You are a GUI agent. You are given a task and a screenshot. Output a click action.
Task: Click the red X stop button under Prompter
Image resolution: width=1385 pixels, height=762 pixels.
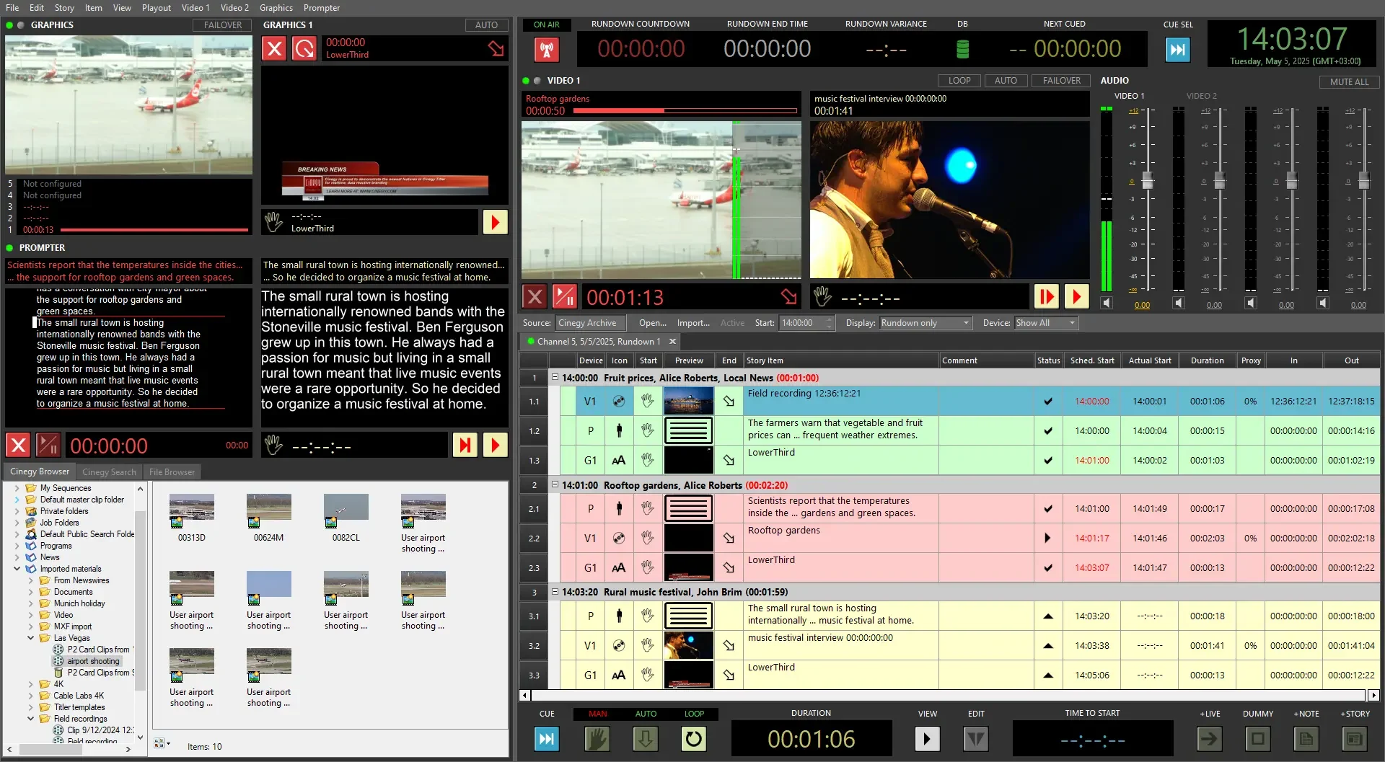[18, 446]
